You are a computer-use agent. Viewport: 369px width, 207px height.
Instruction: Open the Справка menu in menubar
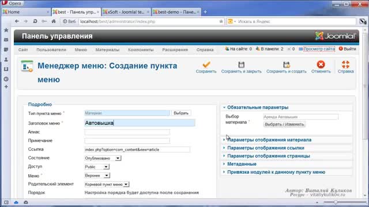click(205, 50)
